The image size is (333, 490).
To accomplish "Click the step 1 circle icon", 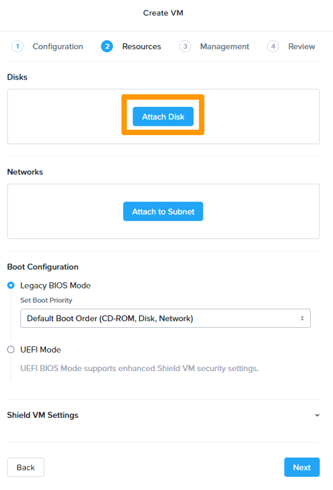I will coord(17,47).
